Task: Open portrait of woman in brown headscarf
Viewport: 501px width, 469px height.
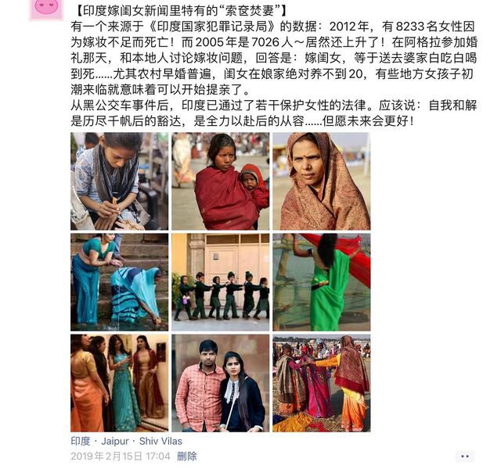Action: tap(322, 181)
